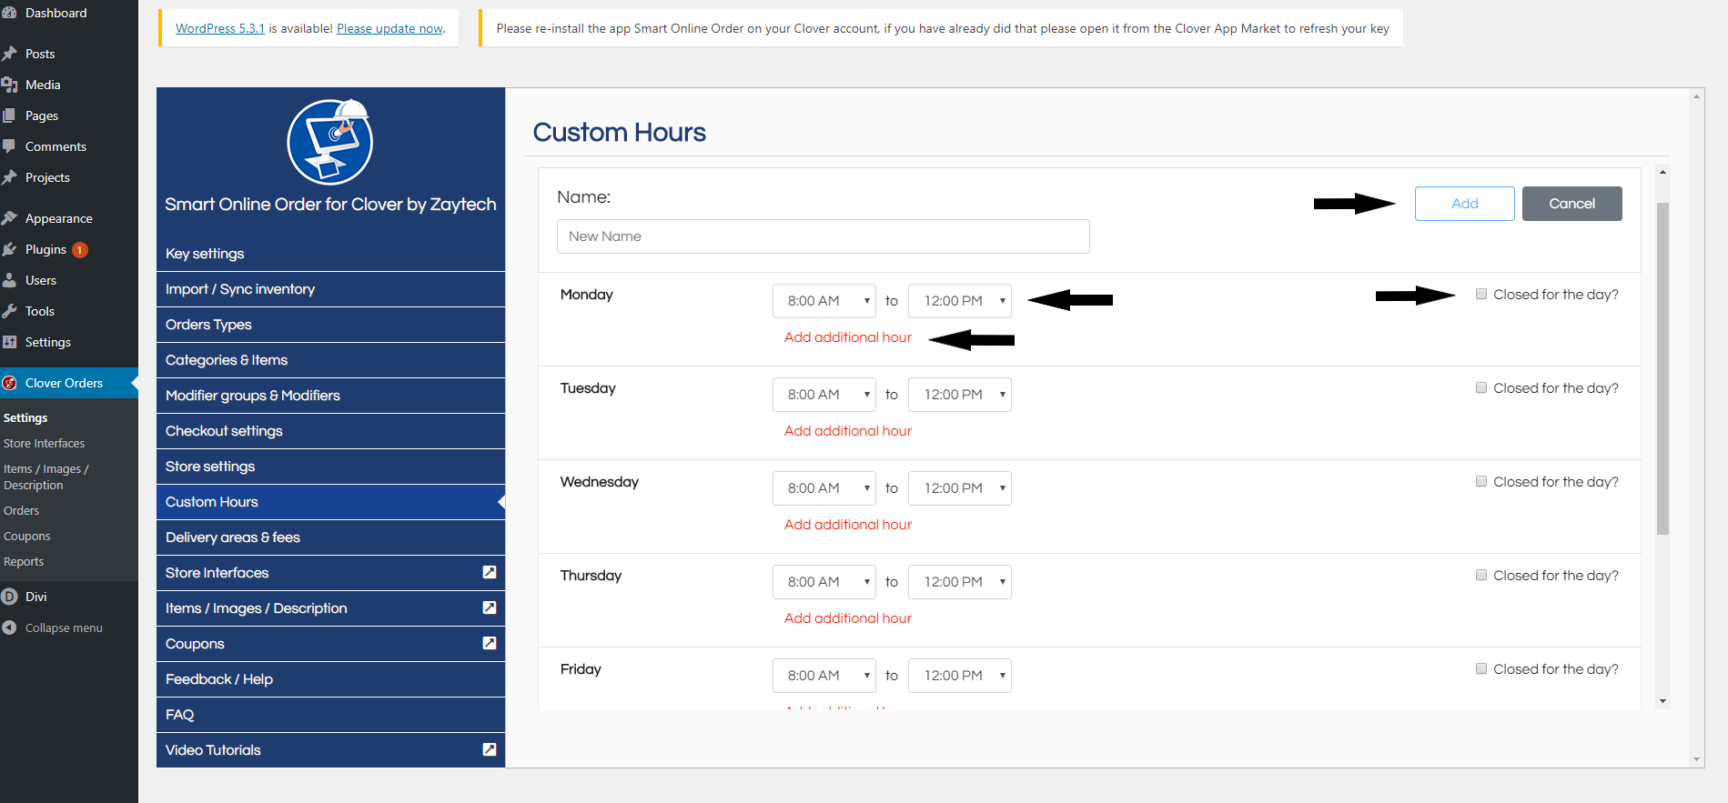1728x803 pixels.
Task: Open Orders Types menu item
Action: point(330,325)
